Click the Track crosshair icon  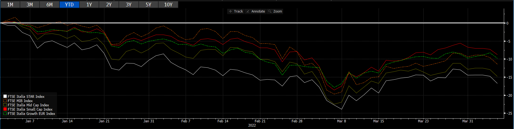[x=230, y=11]
